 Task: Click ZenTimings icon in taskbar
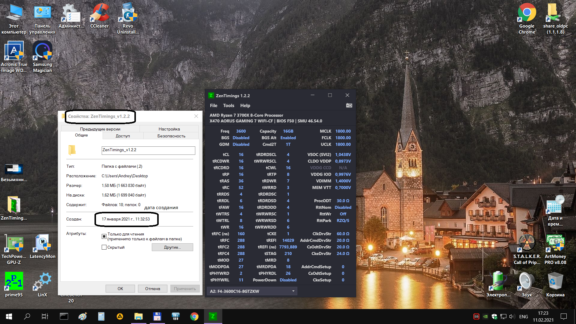pos(213,316)
